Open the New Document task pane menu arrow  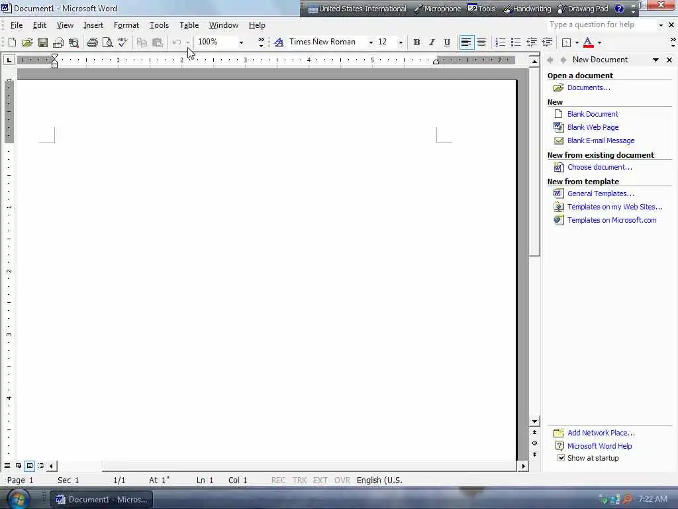656,60
